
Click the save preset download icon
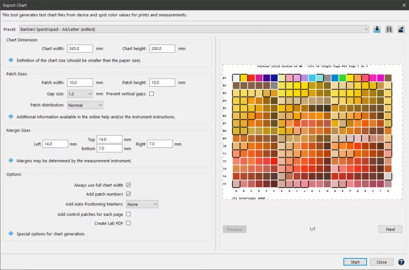click(x=376, y=29)
